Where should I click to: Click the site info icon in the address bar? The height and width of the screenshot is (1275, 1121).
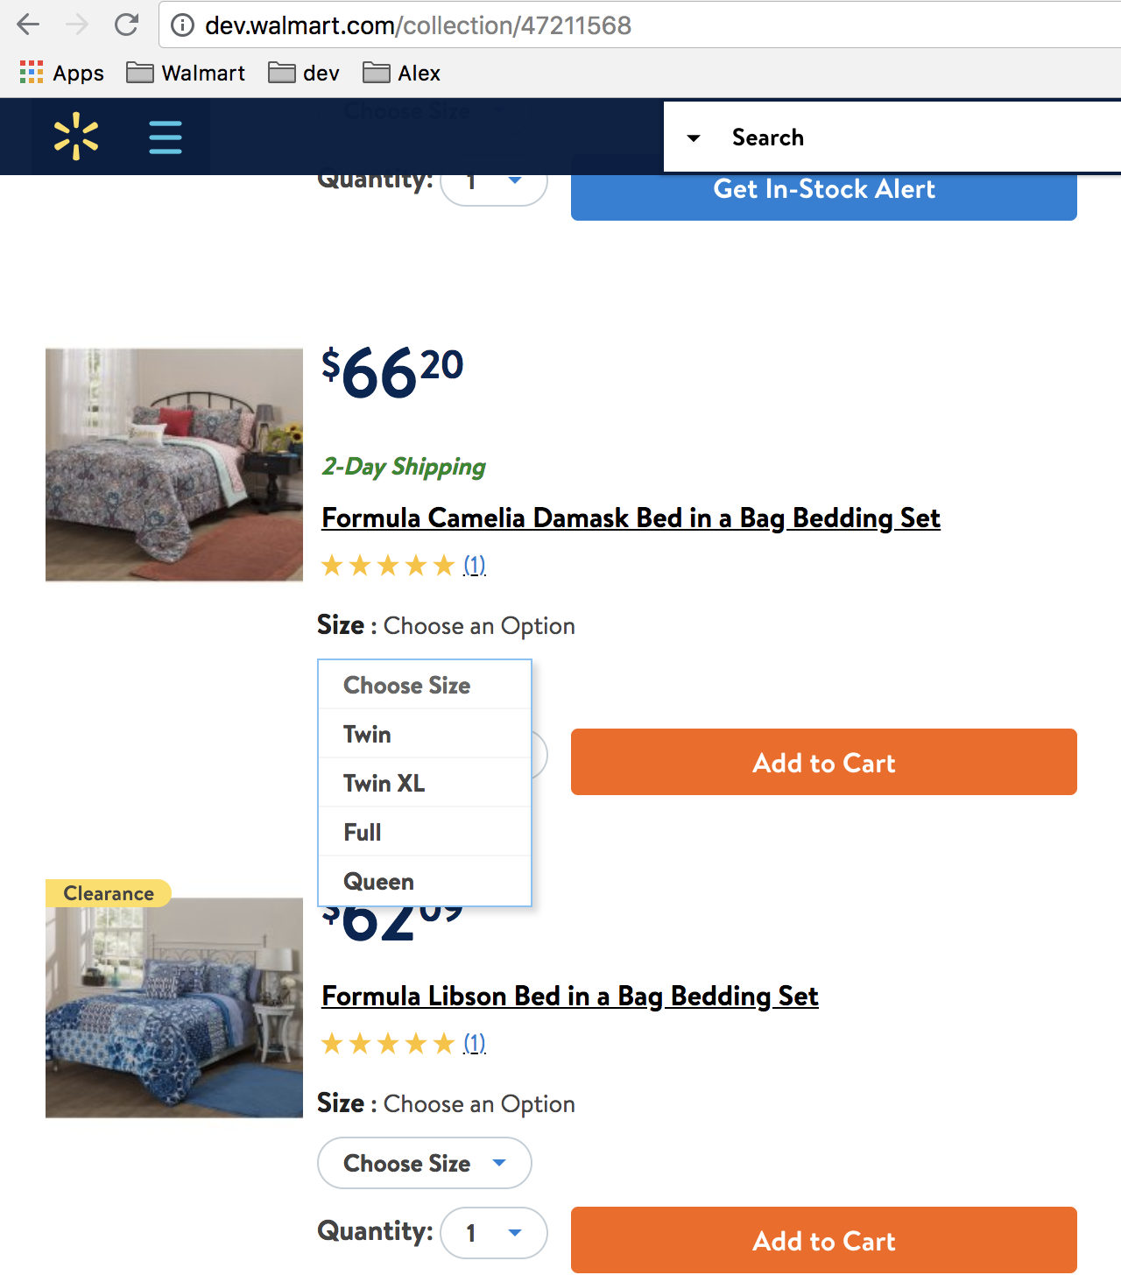point(181,25)
